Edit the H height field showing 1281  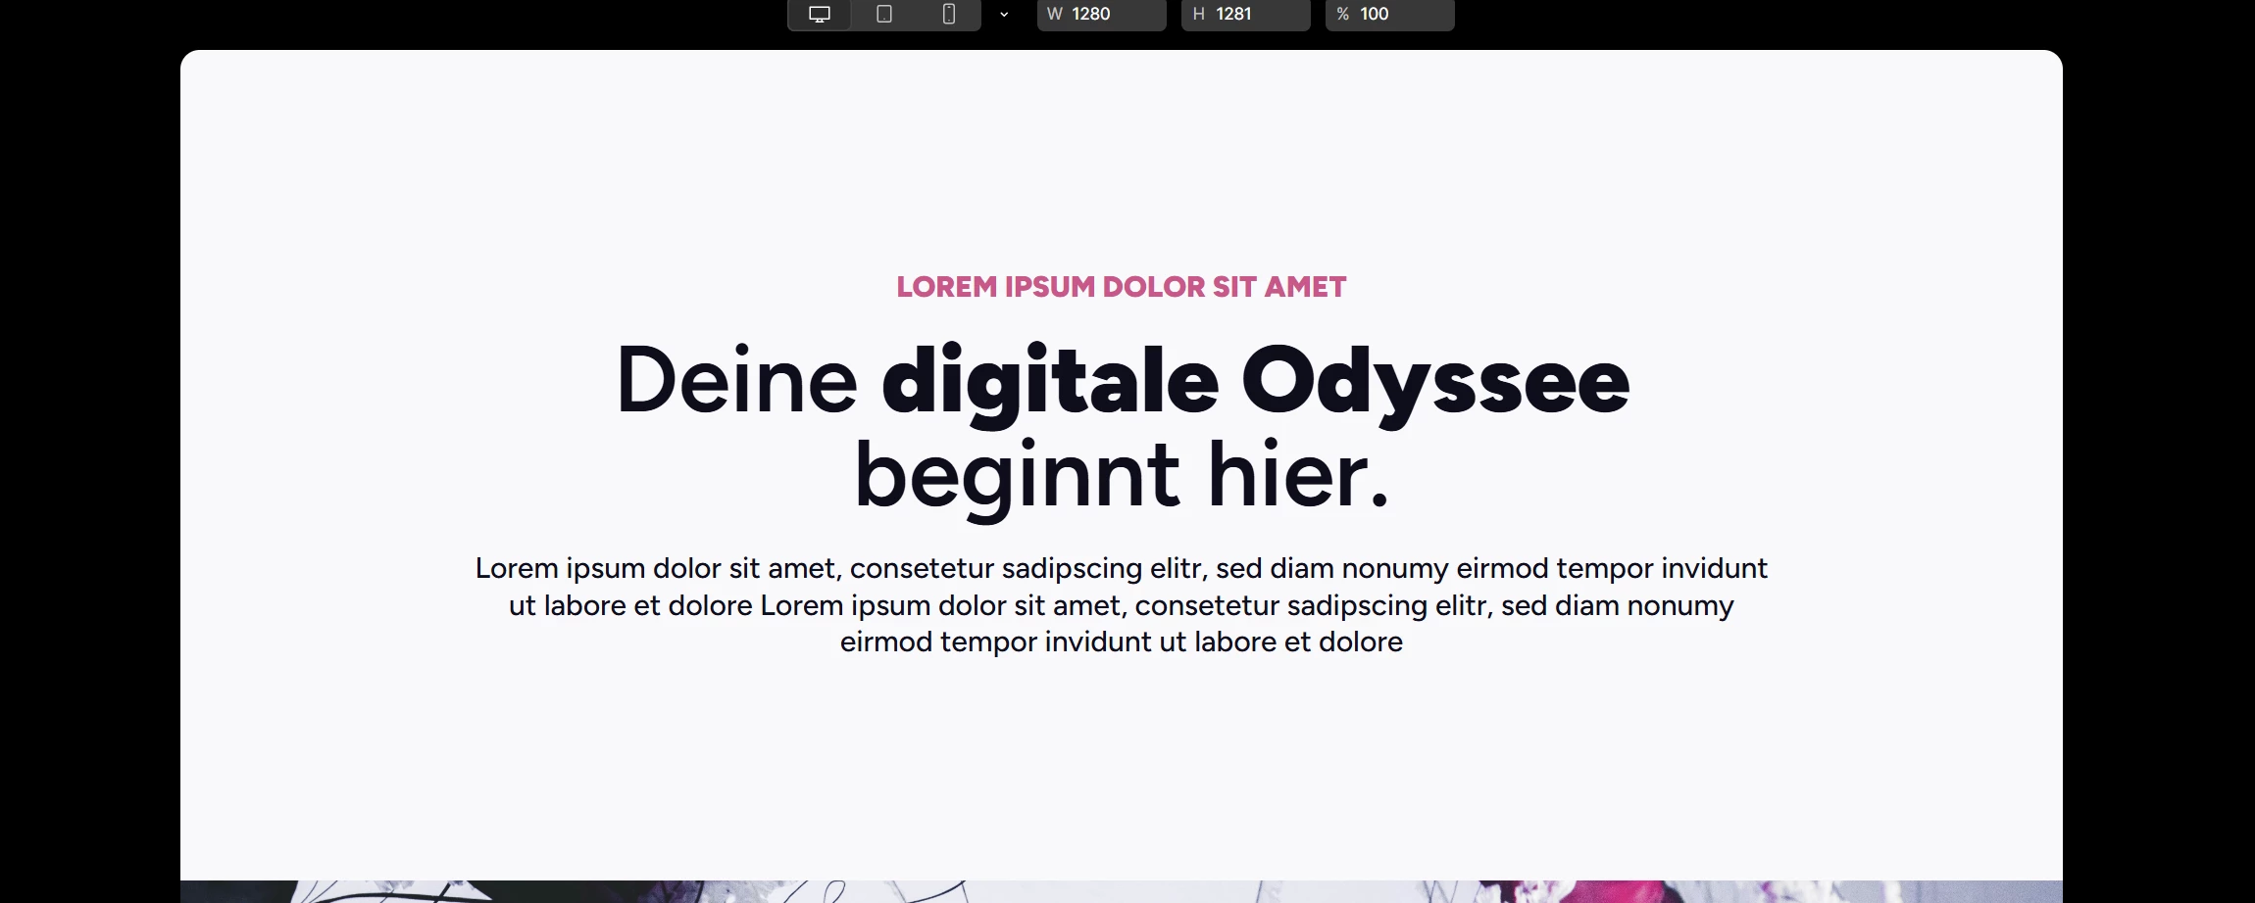(1246, 14)
